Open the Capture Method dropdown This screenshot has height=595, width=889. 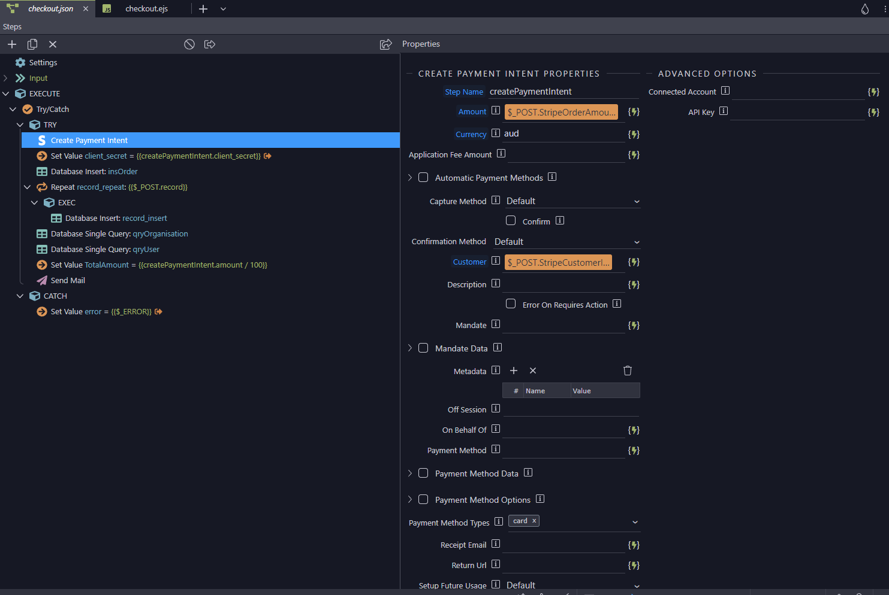636,201
